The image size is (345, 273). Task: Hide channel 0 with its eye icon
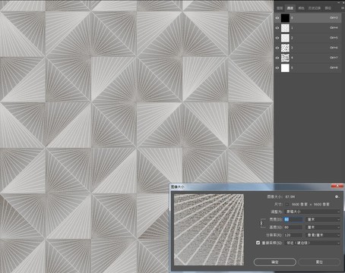coord(277,18)
